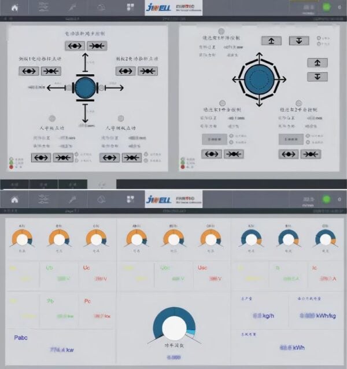Click the red Ic current label
Viewport: 347px width, 369px height.
pyautogui.click(x=315, y=268)
